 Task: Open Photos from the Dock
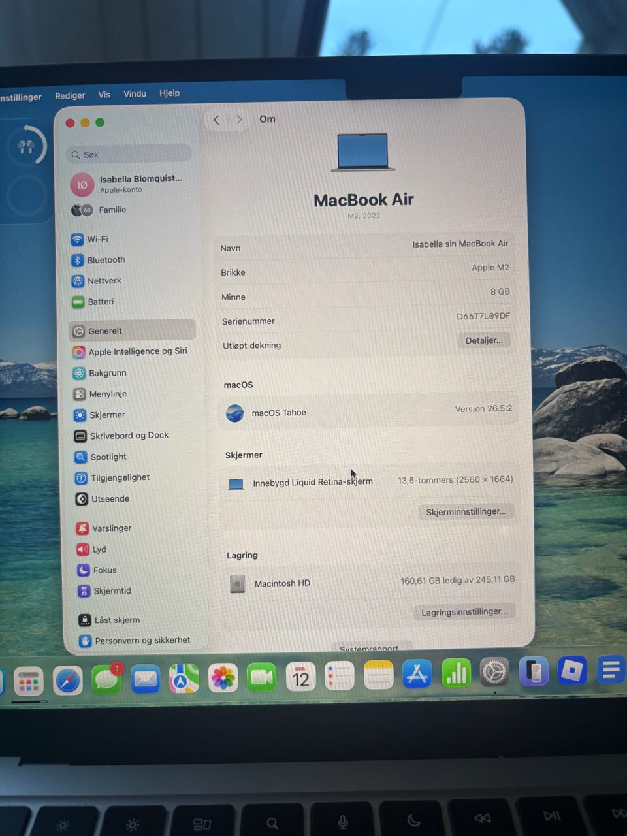pyautogui.click(x=223, y=678)
